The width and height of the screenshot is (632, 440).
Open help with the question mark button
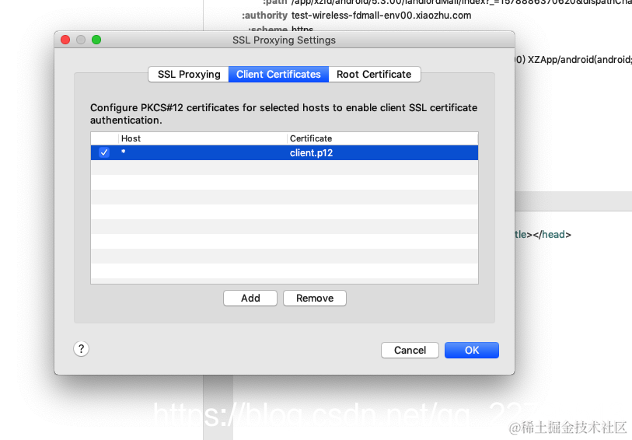tap(82, 348)
